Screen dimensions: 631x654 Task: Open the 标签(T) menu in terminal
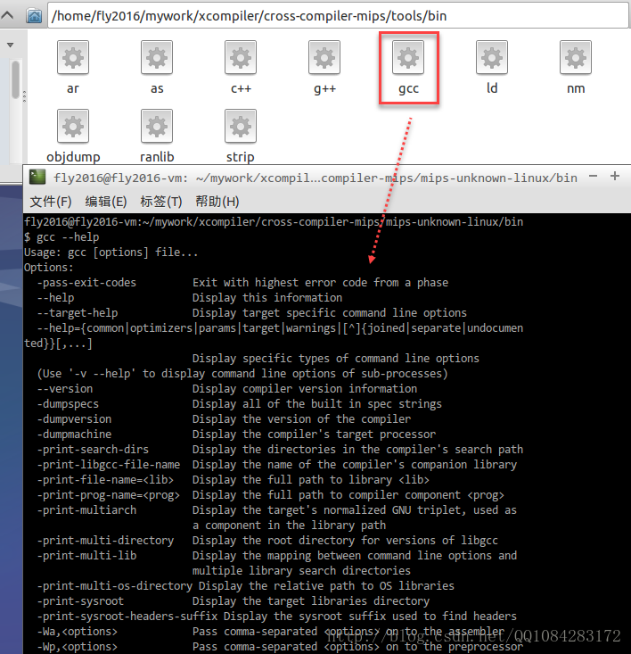pyautogui.click(x=161, y=202)
